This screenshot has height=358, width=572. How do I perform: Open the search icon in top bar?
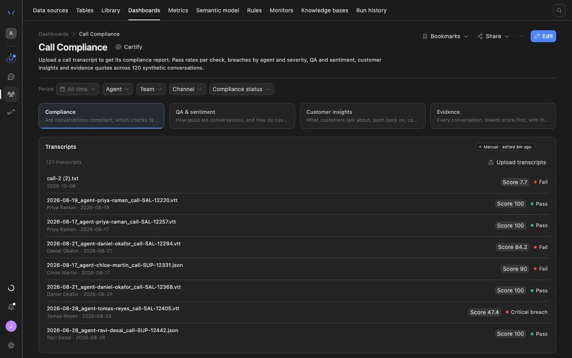coord(559,10)
